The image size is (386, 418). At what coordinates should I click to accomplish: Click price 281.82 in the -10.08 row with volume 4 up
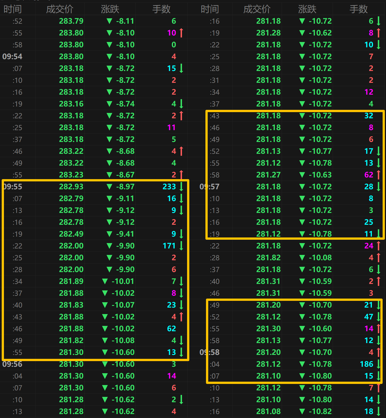[268, 257]
